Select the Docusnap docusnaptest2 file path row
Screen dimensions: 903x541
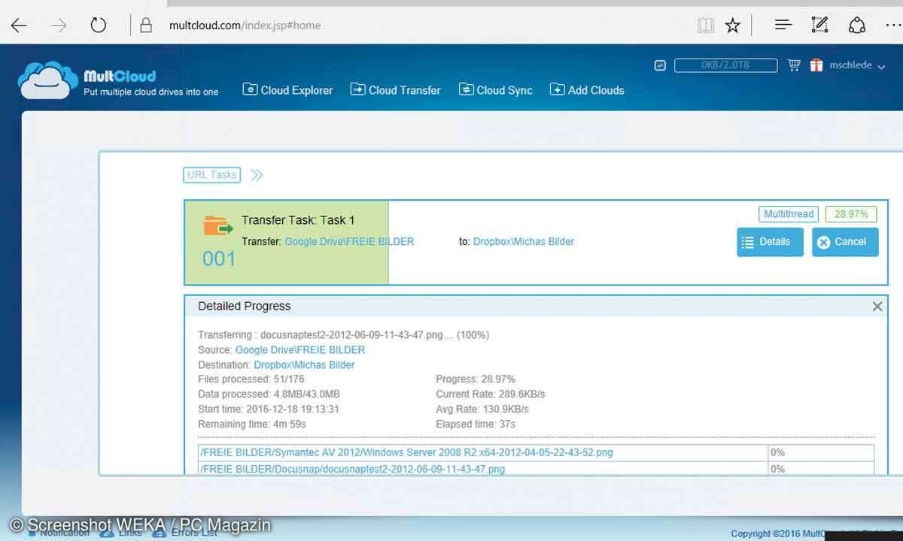(536, 469)
